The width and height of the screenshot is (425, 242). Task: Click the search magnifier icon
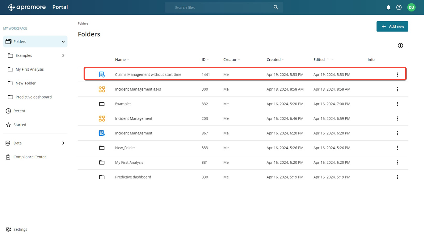click(x=276, y=7)
